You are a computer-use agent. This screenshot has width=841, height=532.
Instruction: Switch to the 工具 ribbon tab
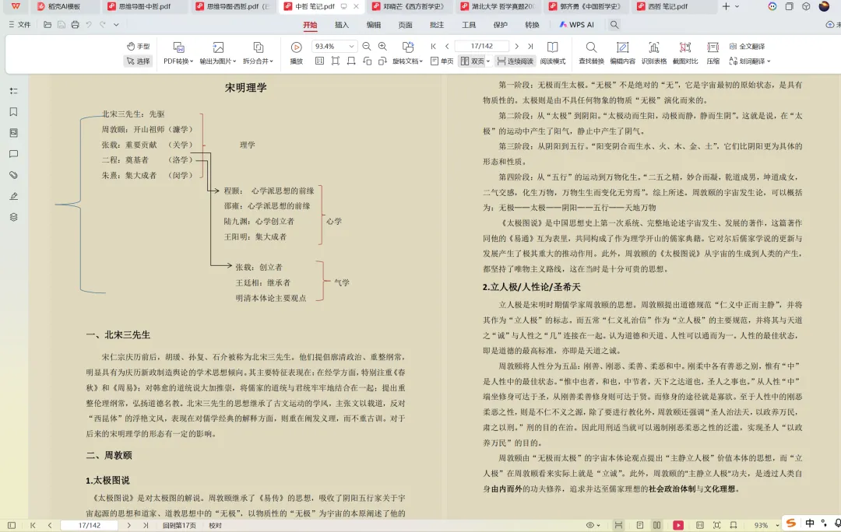(x=468, y=25)
